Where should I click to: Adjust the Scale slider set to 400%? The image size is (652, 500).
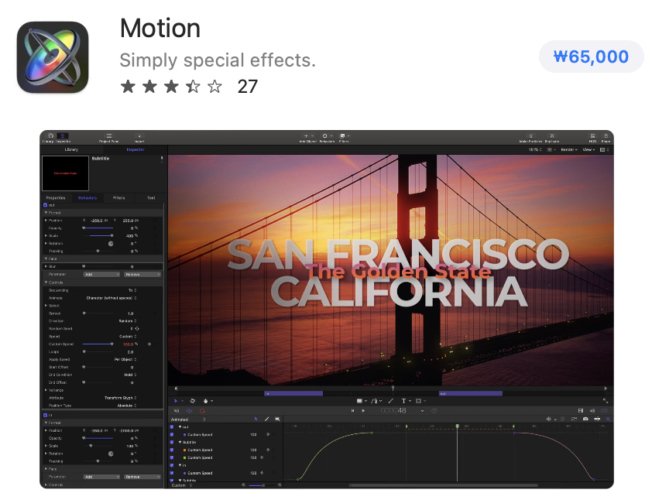tap(98, 235)
